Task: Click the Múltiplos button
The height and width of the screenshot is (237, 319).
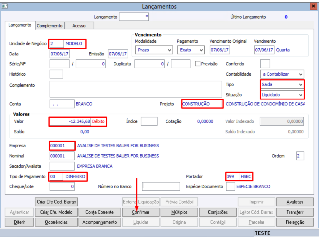Action: coord(179,212)
